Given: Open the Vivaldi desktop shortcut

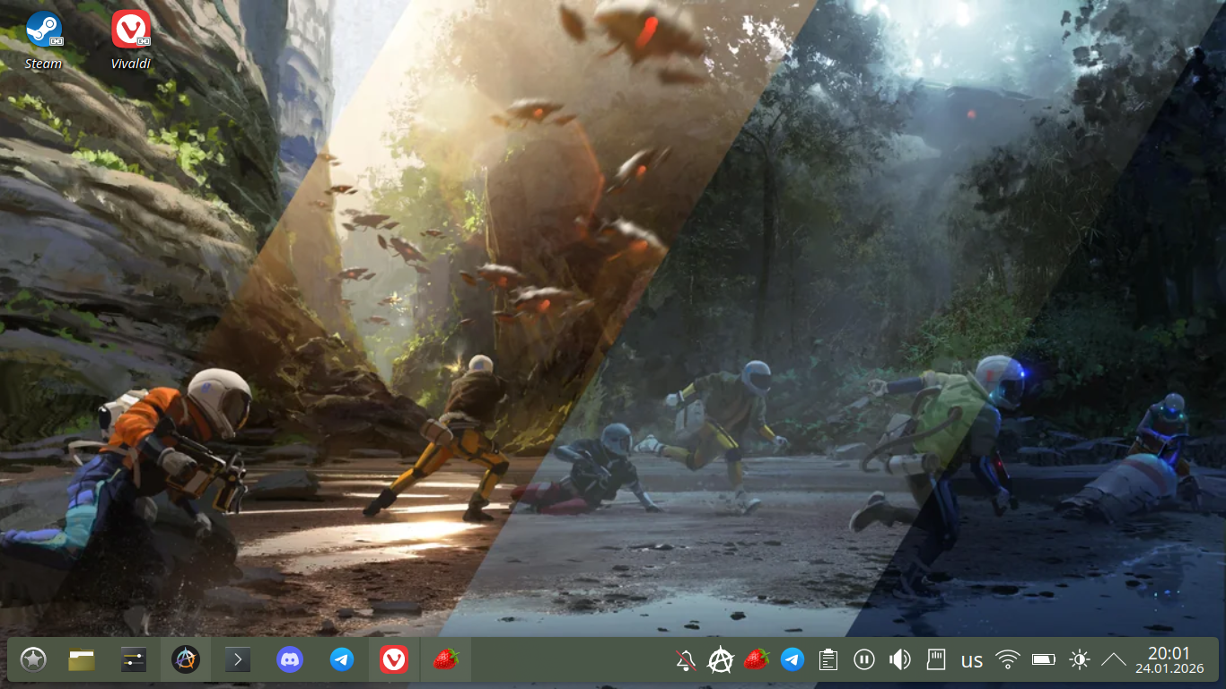Looking at the screenshot, I should [x=130, y=30].
